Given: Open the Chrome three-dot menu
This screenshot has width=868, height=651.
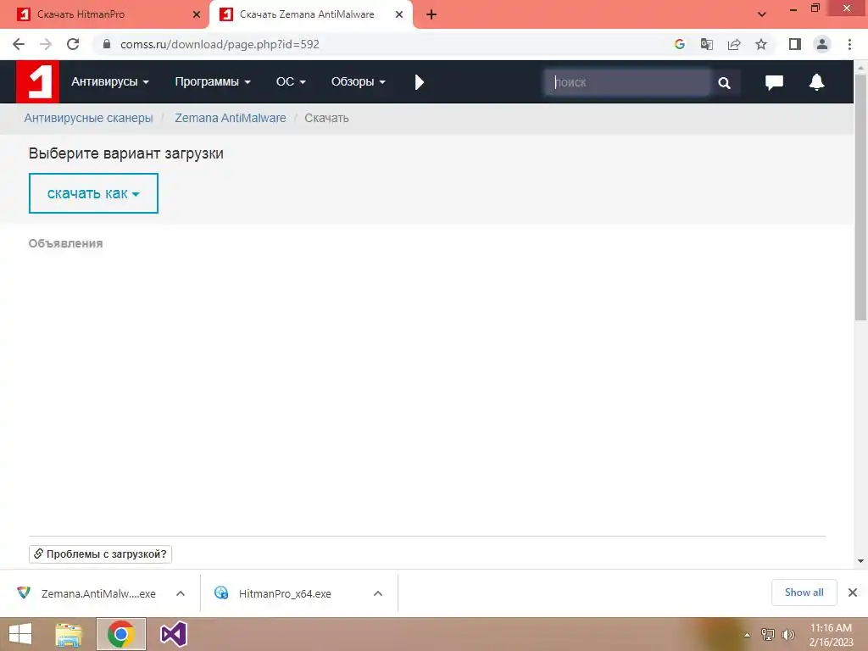Looking at the screenshot, I should pyautogui.click(x=849, y=44).
